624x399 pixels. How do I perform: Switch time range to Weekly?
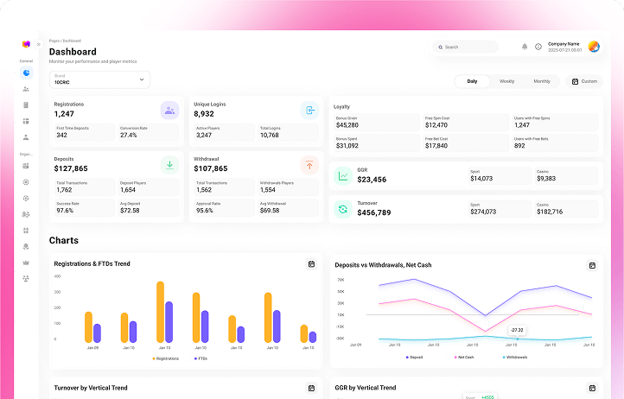pos(506,81)
